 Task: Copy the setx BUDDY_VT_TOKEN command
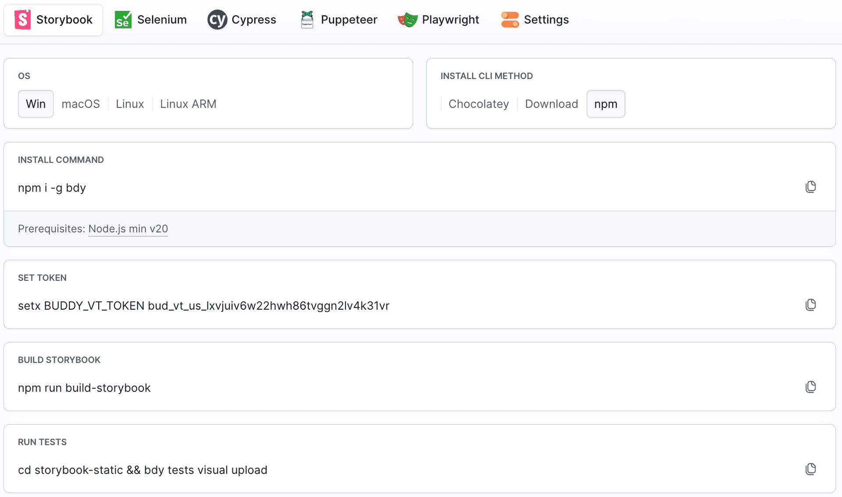click(810, 305)
